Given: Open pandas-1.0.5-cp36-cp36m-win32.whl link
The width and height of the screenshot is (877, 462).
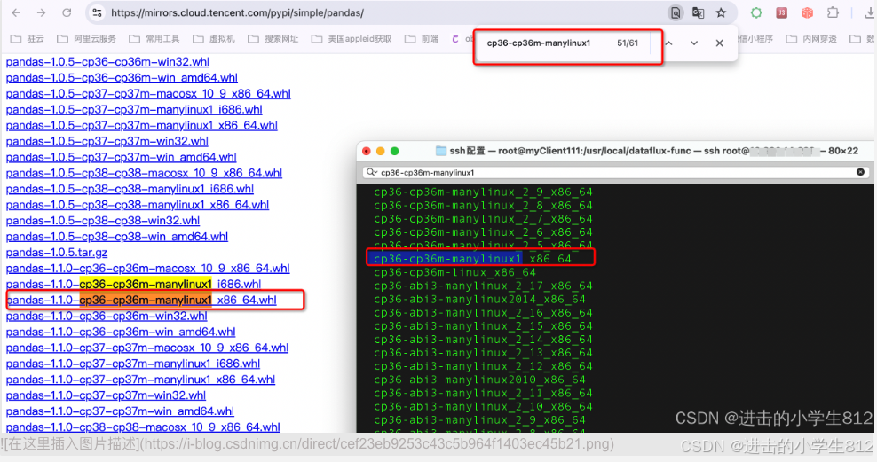Looking at the screenshot, I should (x=107, y=62).
